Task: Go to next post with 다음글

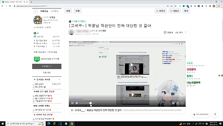Action: [x=174, y=11]
